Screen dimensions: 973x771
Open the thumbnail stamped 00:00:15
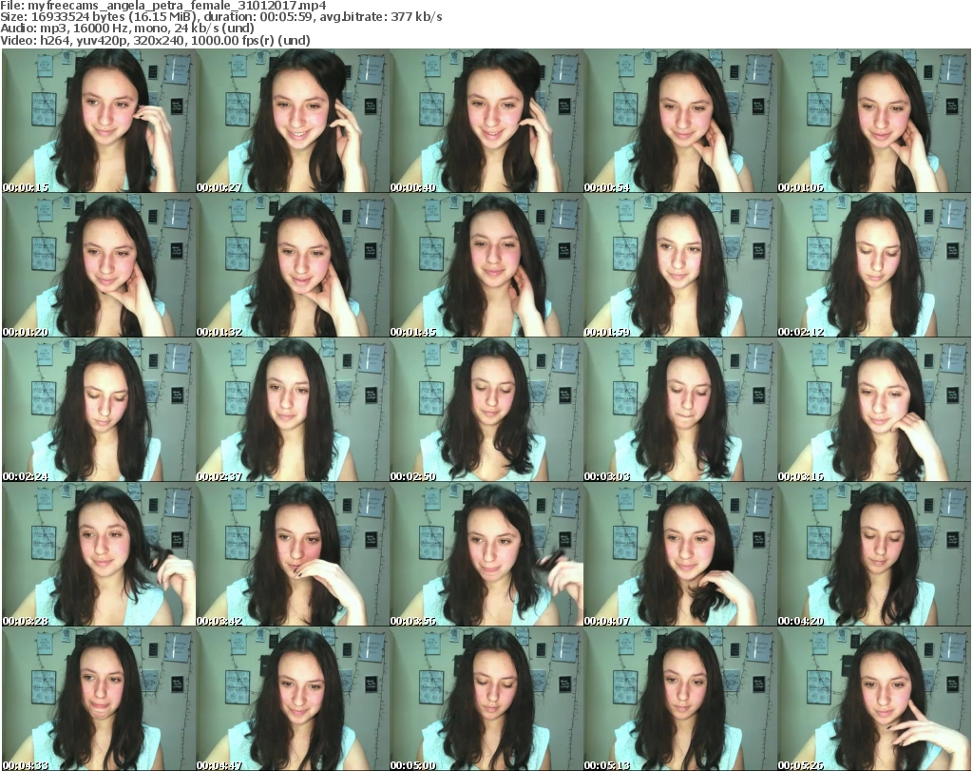click(x=99, y=121)
